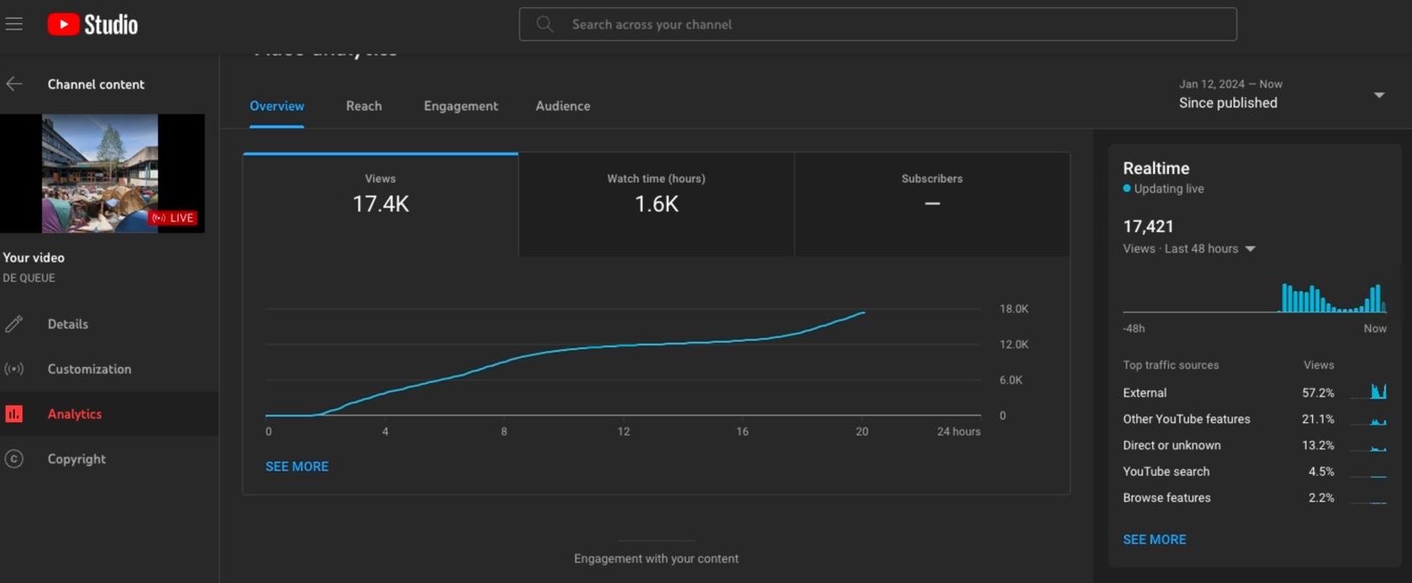
Task: Select the Subscribers metric card
Action: [932, 204]
